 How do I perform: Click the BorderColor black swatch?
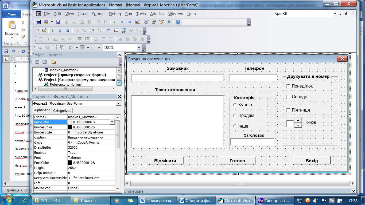[70, 127]
